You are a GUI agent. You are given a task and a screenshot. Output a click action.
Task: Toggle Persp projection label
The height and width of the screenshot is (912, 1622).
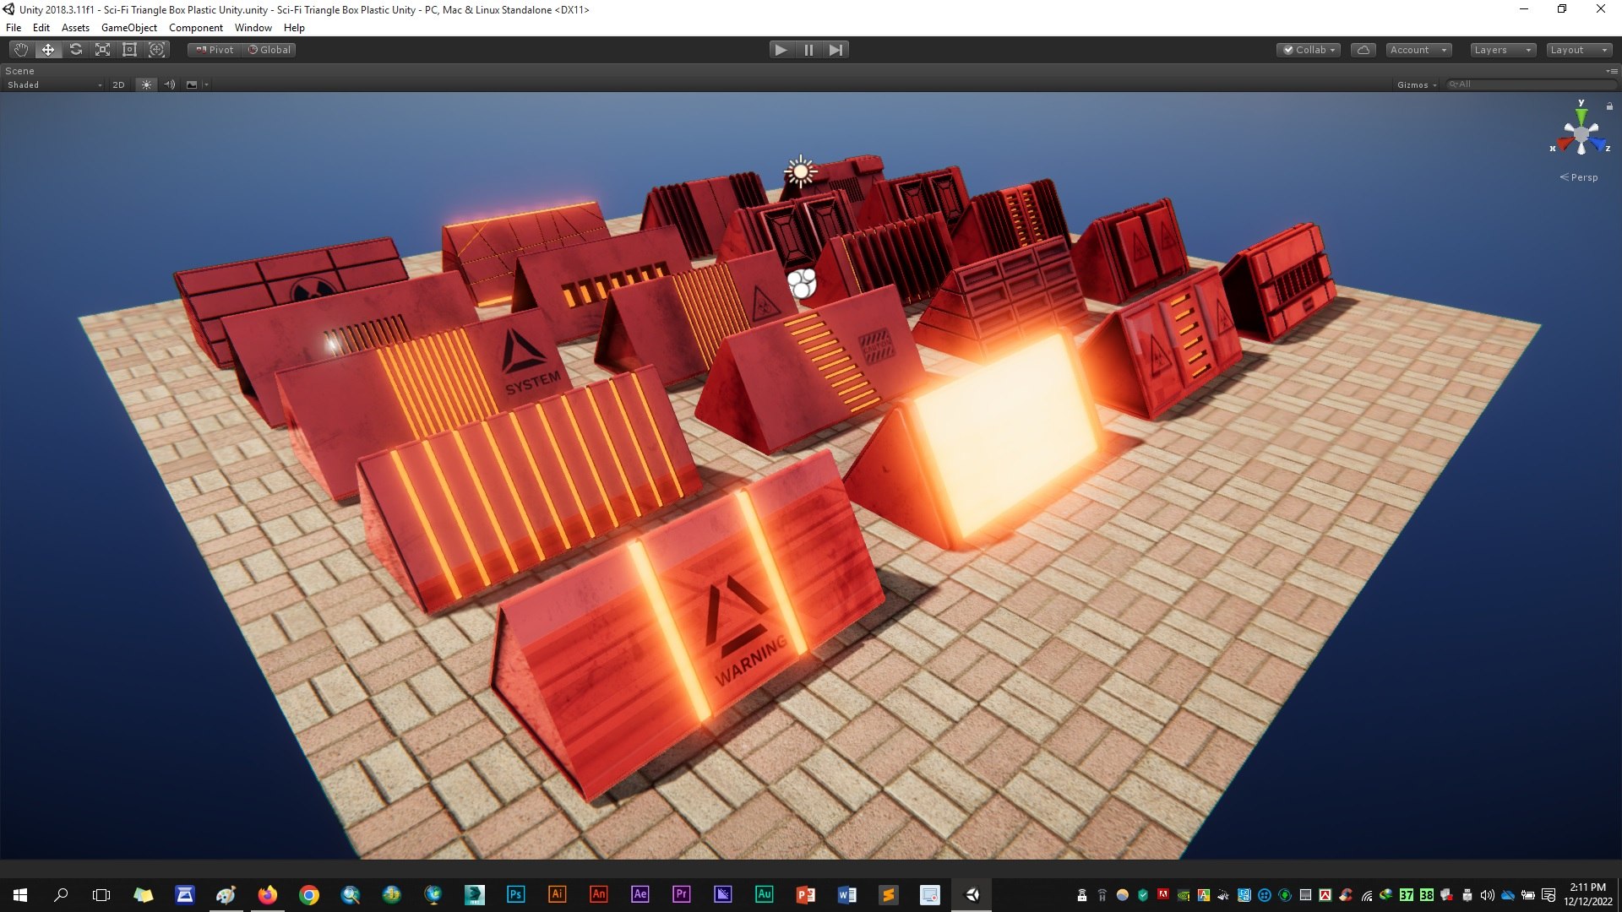point(1579,177)
